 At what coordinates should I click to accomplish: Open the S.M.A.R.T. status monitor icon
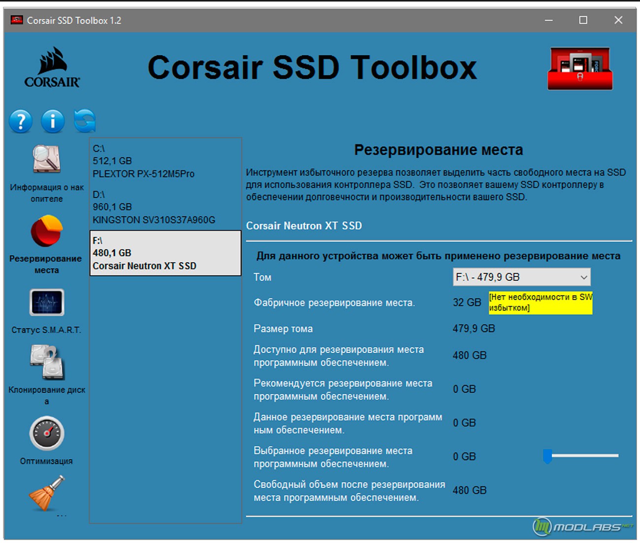[x=47, y=302]
